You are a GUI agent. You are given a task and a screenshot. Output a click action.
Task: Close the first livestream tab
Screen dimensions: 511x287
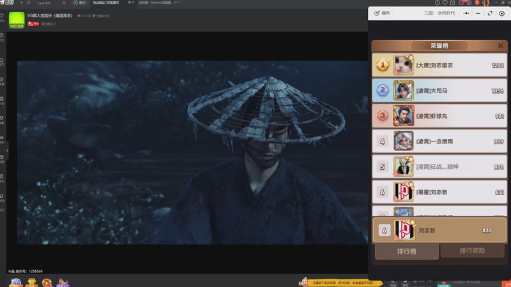(x=133, y=3)
